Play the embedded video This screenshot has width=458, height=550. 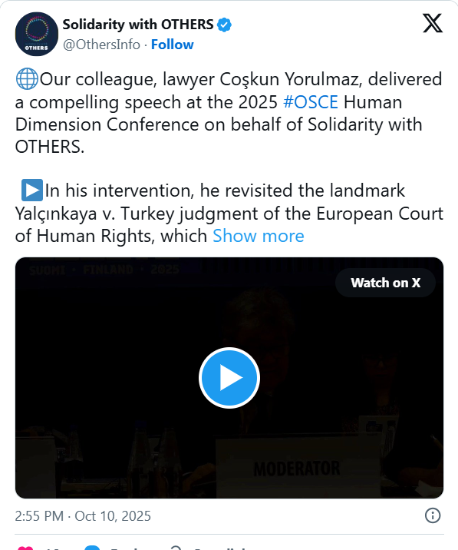pos(229,378)
